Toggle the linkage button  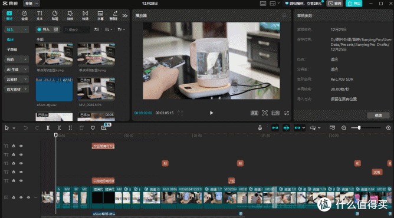297,128
